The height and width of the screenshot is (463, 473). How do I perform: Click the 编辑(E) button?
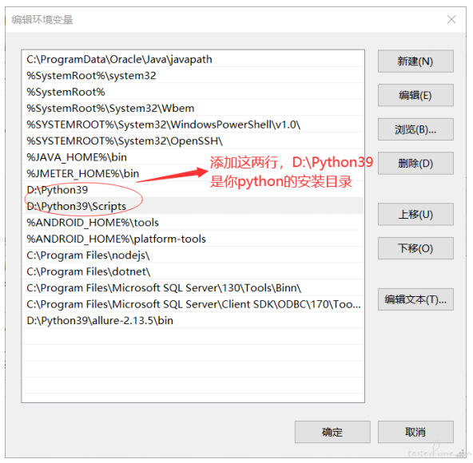click(x=415, y=95)
